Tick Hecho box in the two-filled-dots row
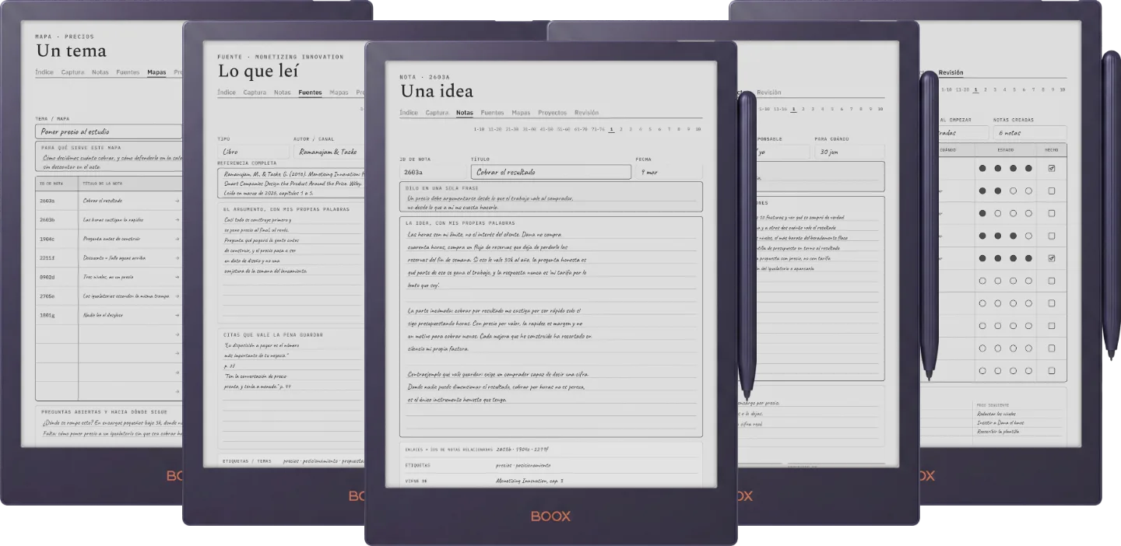Screen dimensions: 1121x546 pos(1052,191)
